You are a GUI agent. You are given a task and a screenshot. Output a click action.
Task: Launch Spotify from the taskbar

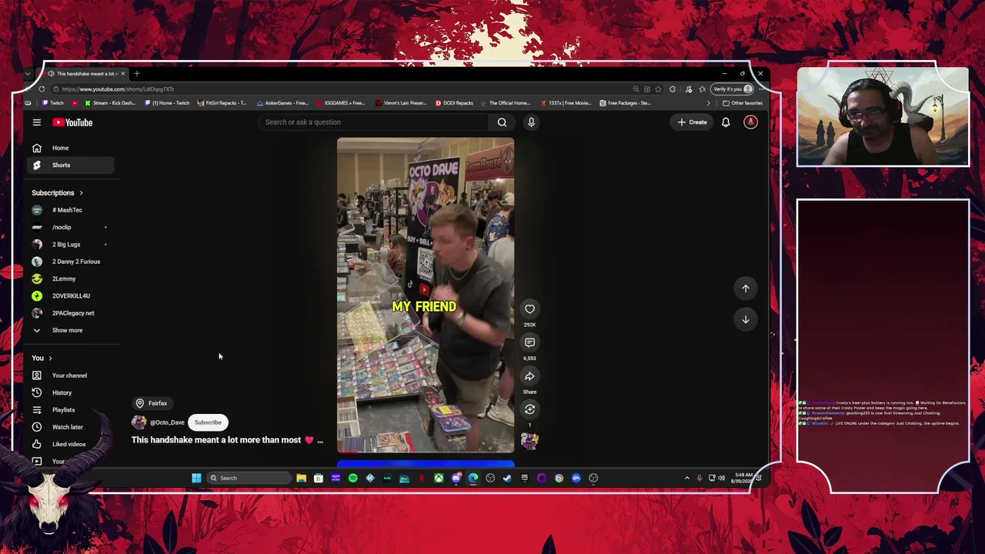coord(352,478)
